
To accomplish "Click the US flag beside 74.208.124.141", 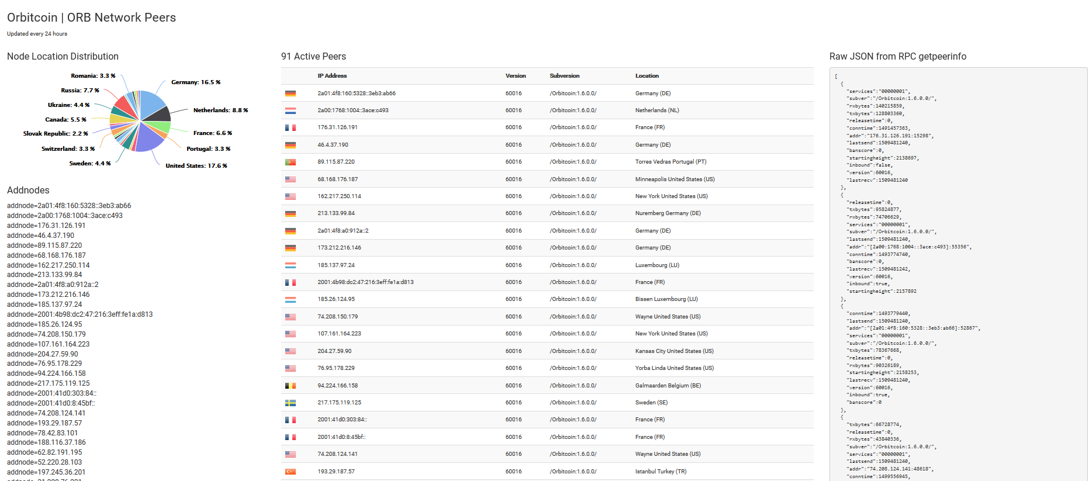I will coord(291,454).
